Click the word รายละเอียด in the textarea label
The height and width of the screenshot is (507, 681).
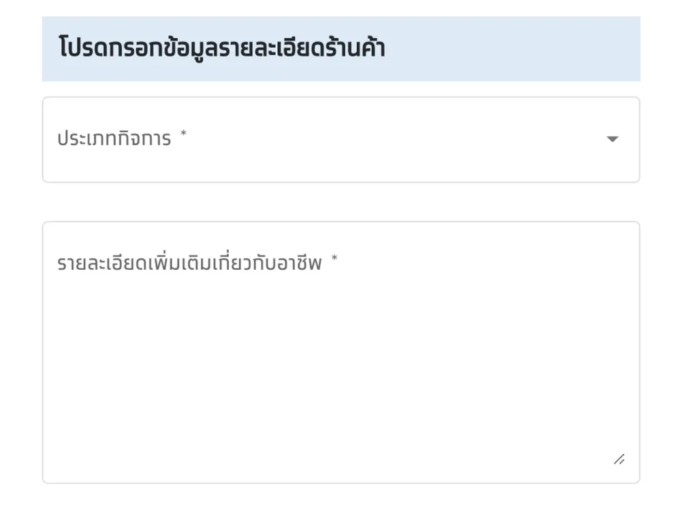click(x=103, y=263)
